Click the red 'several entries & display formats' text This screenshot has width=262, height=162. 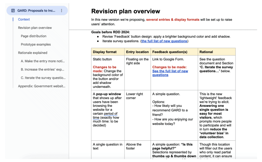[x=173, y=19]
